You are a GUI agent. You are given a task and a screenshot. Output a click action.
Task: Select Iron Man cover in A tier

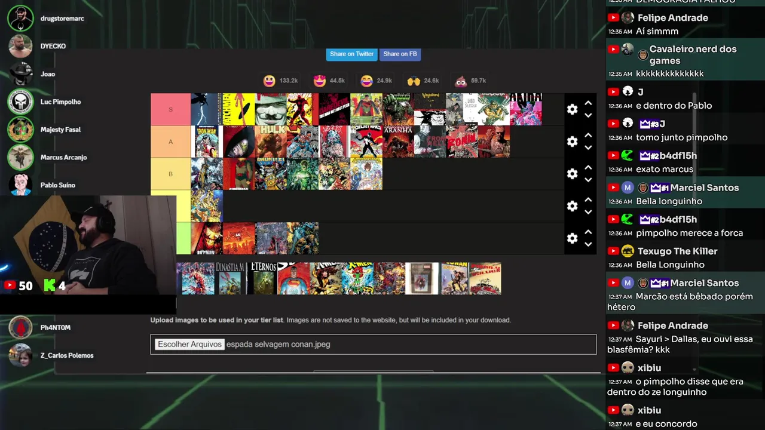(x=206, y=142)
